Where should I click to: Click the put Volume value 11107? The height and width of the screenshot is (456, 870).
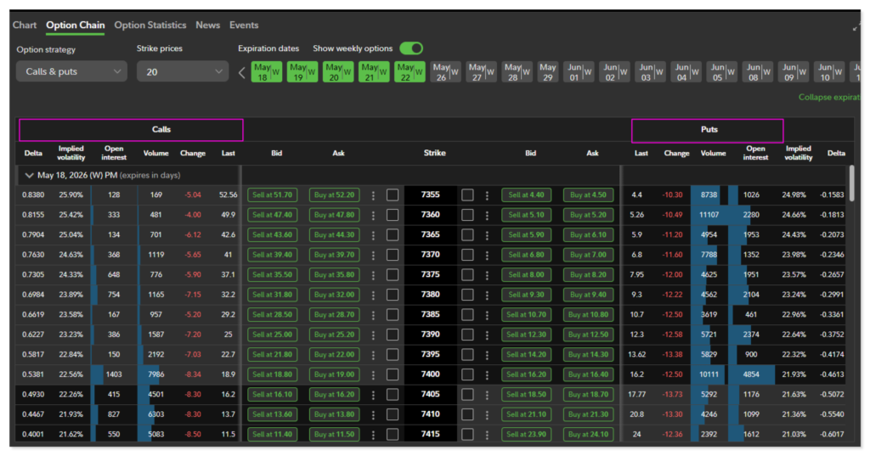pyautogui.click(x=709, y=215)
